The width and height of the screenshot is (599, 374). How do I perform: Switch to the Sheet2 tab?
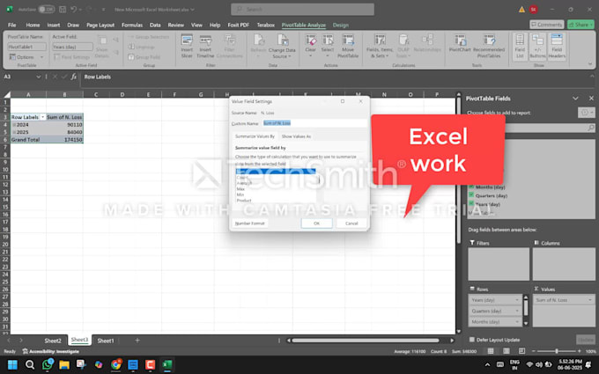pyautogui.click(x=53, y=341)
